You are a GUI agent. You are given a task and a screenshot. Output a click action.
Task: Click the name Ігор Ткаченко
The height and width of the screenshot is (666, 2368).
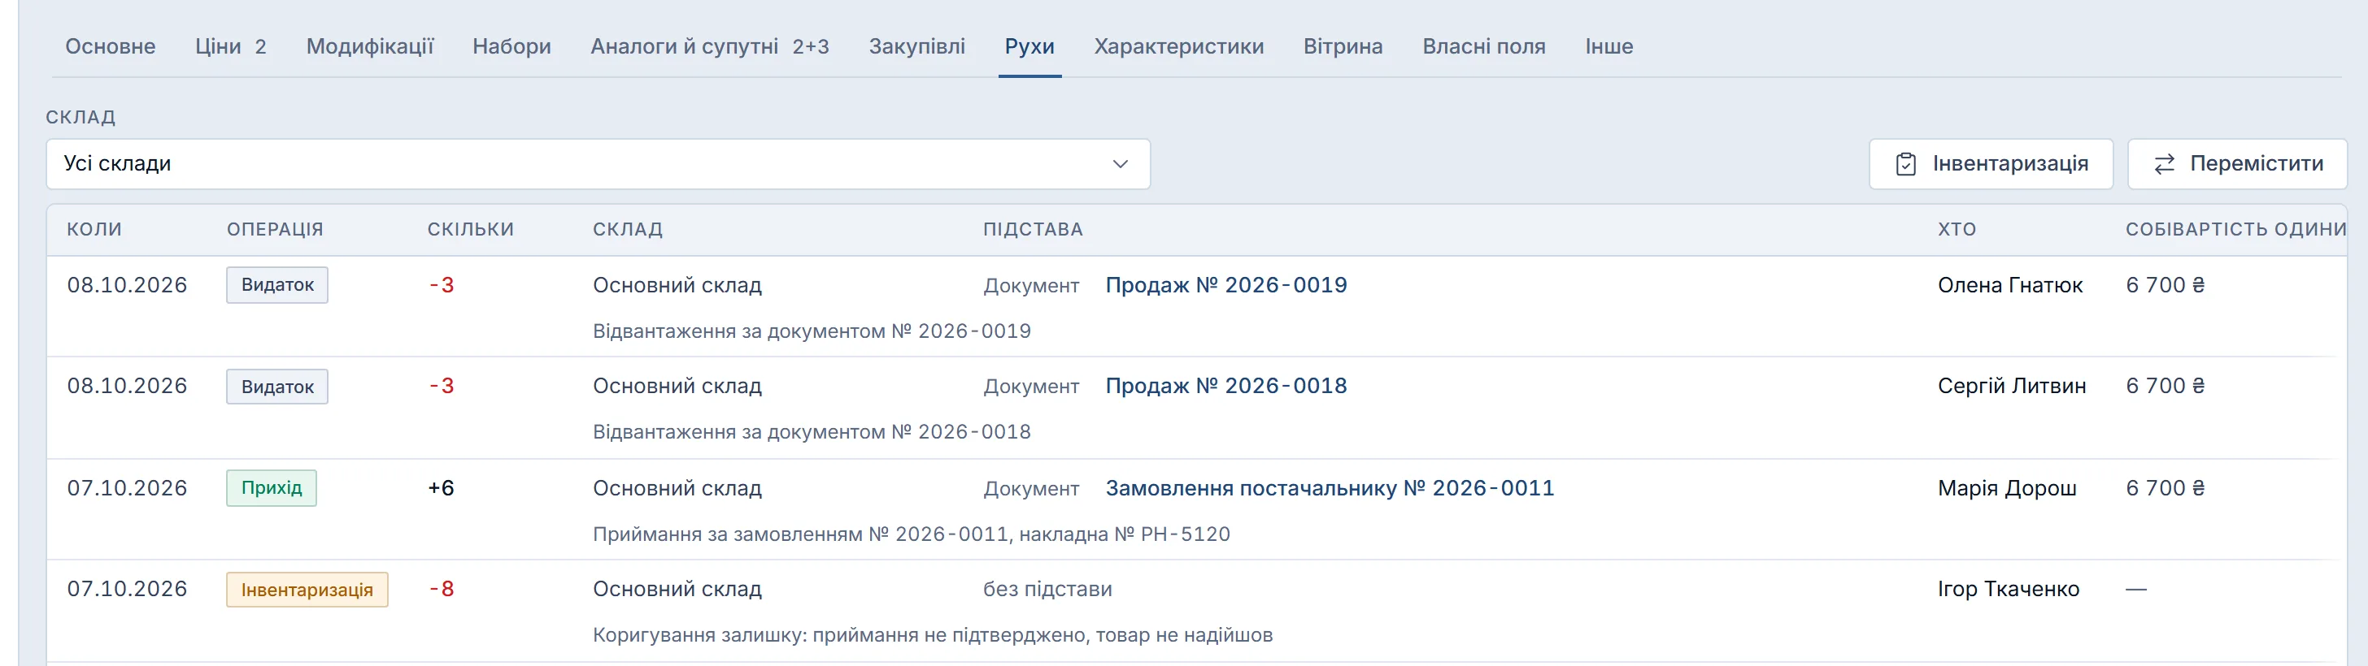pyautogui.click(x=2009, y=590)
